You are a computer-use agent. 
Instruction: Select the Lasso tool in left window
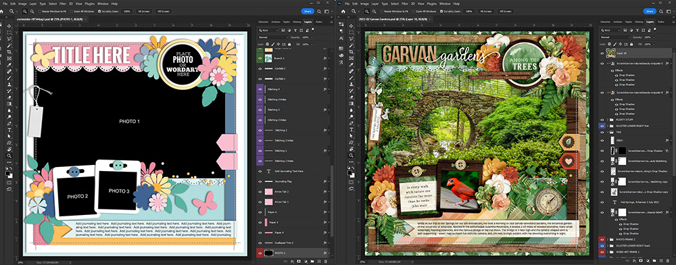(x=9, y=39)
